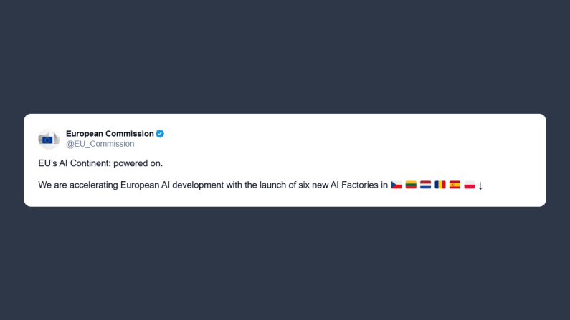The width and height of the screenshot is (570, 320).
Task: Select the Romanian flag emoji
Action: pyautogui.click(x=440, y=185)
